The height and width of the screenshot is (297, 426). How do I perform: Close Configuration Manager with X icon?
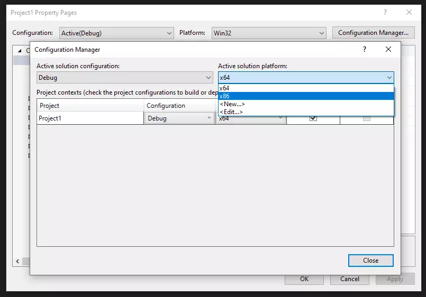tap(388, 49)
